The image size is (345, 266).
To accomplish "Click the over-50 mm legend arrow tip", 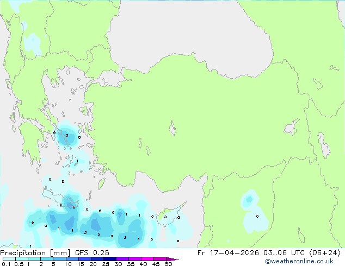I will (172, 259).
